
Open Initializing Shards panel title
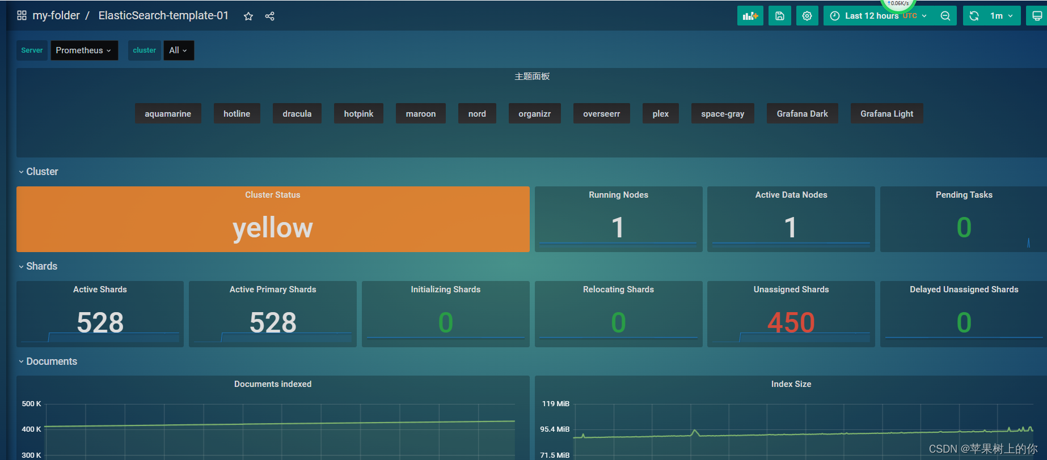(446, 289)
